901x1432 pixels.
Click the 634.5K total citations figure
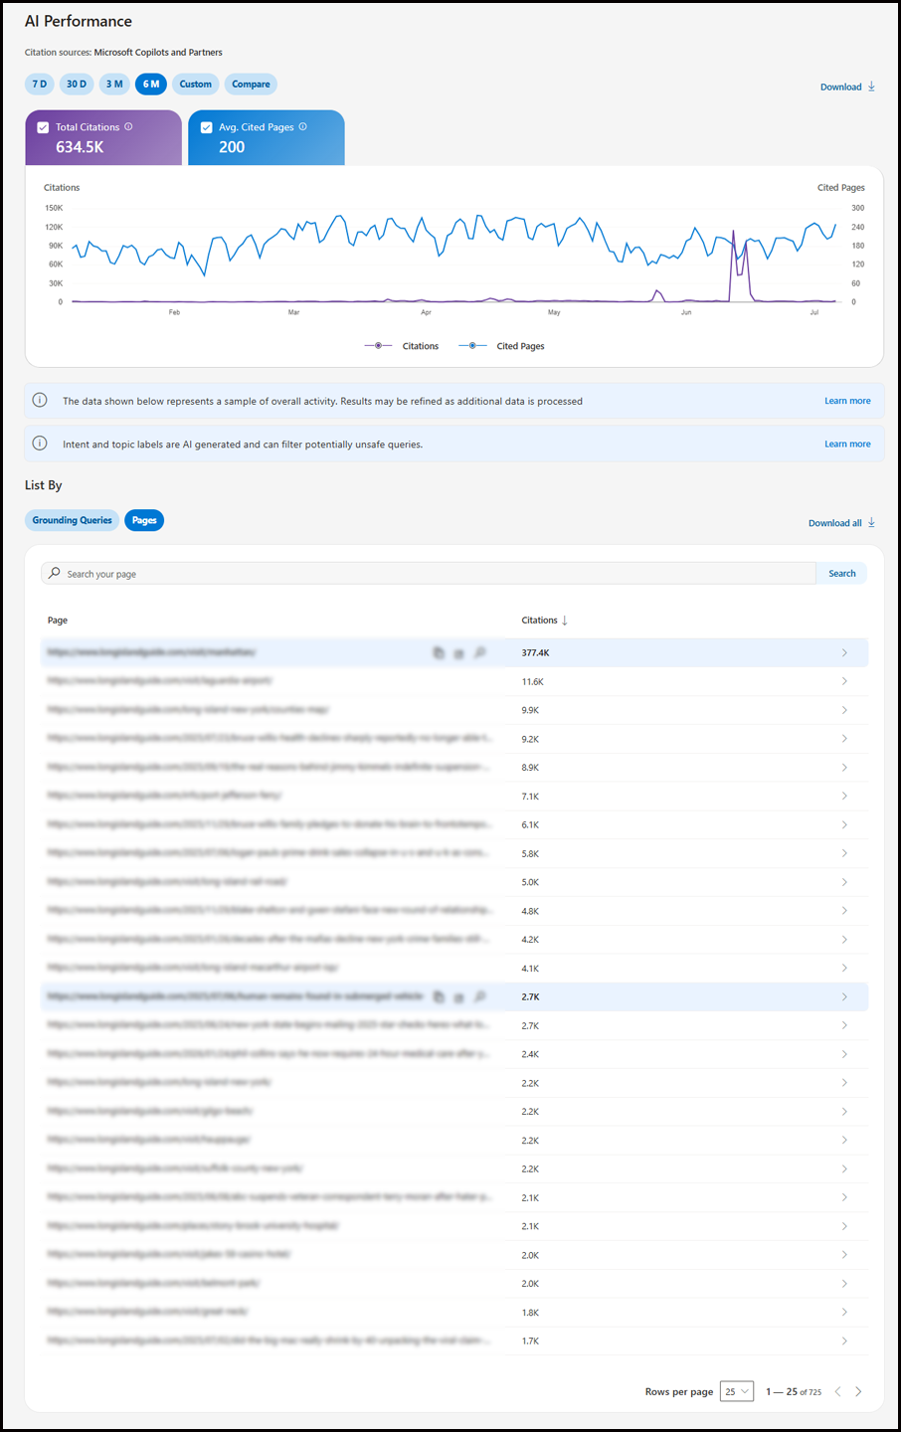[80, 147]
